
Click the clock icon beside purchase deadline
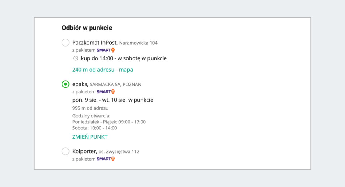[76, 58]
